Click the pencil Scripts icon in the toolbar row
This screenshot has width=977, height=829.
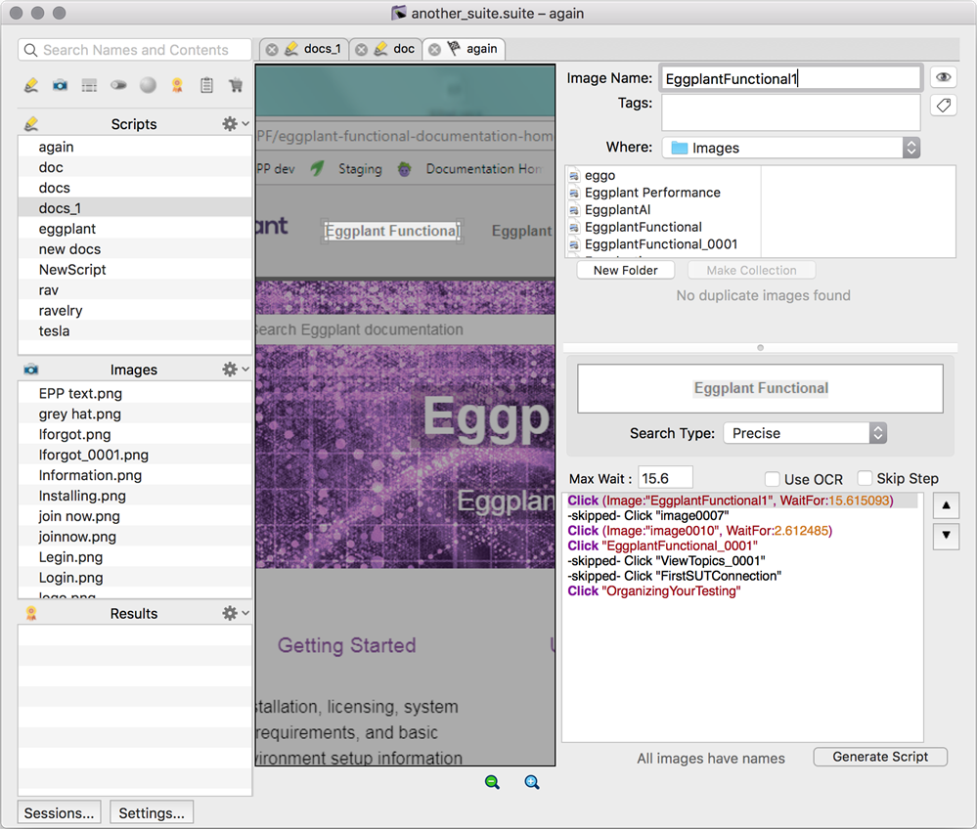click(x=31, y=85)
